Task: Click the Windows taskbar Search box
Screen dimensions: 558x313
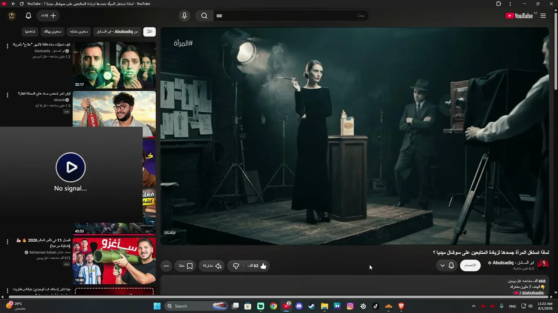Action: [x=197, y=306]
